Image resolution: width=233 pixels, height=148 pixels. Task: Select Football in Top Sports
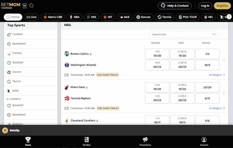pyautogui.click(x=31, y=34)
